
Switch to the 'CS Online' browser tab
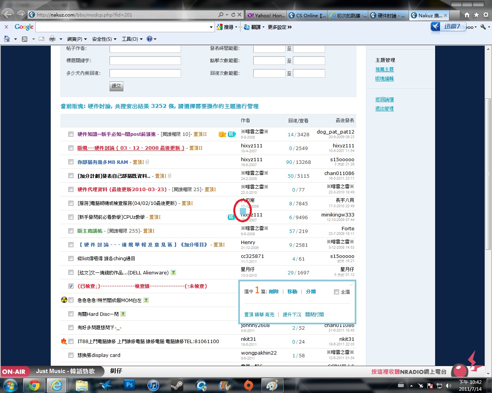click(307, 15)
